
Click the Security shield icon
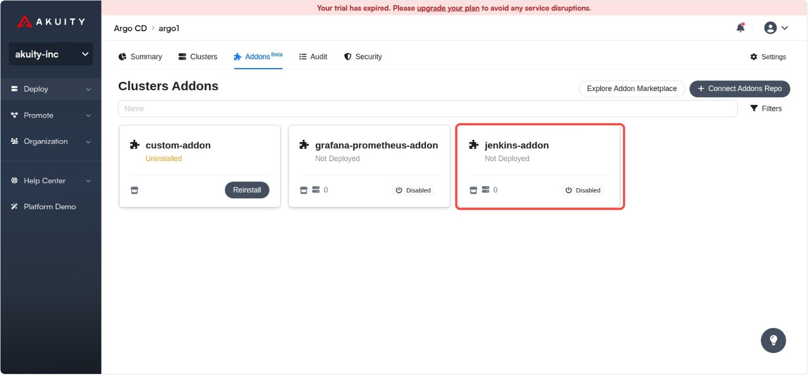point(348,57)
